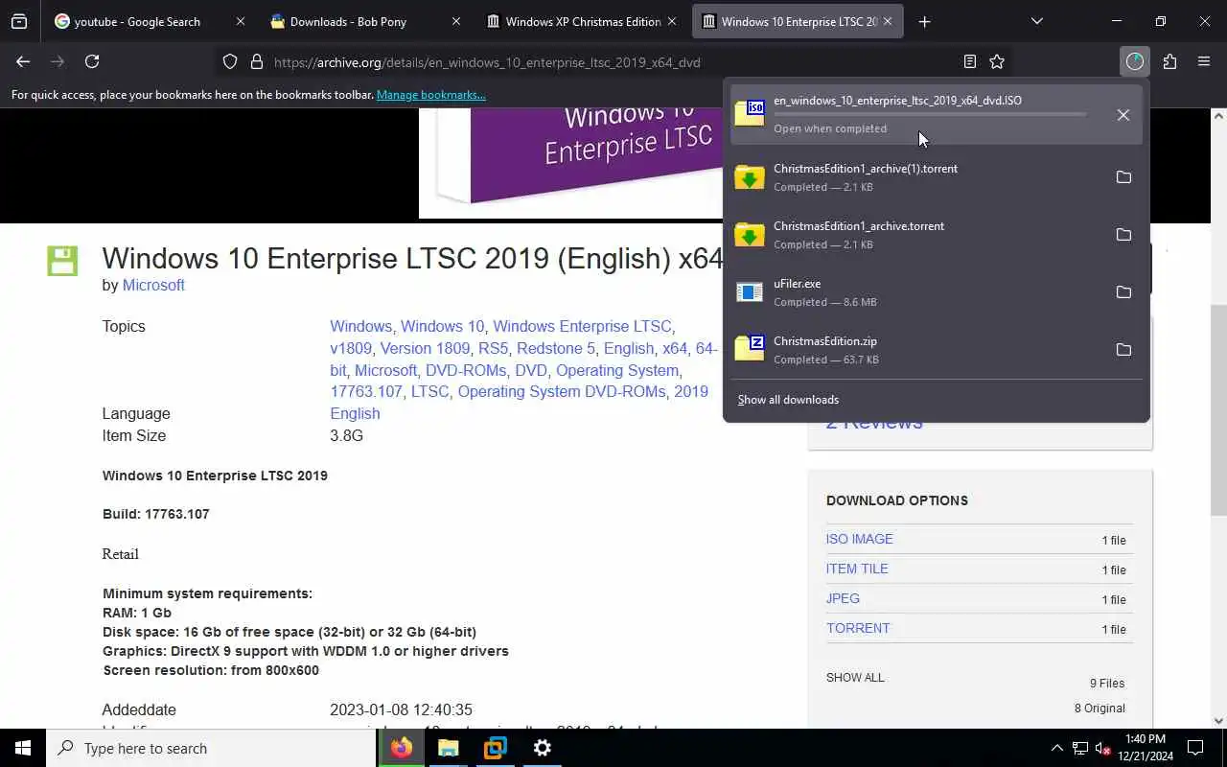Show site information via padlock icon
The height and width of the screenshot is (767, 1227).
pos(257,61)
